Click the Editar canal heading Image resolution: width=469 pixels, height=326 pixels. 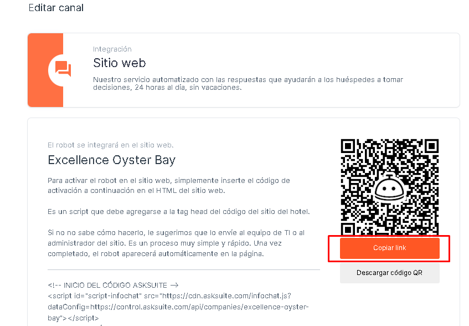[56, 8]
